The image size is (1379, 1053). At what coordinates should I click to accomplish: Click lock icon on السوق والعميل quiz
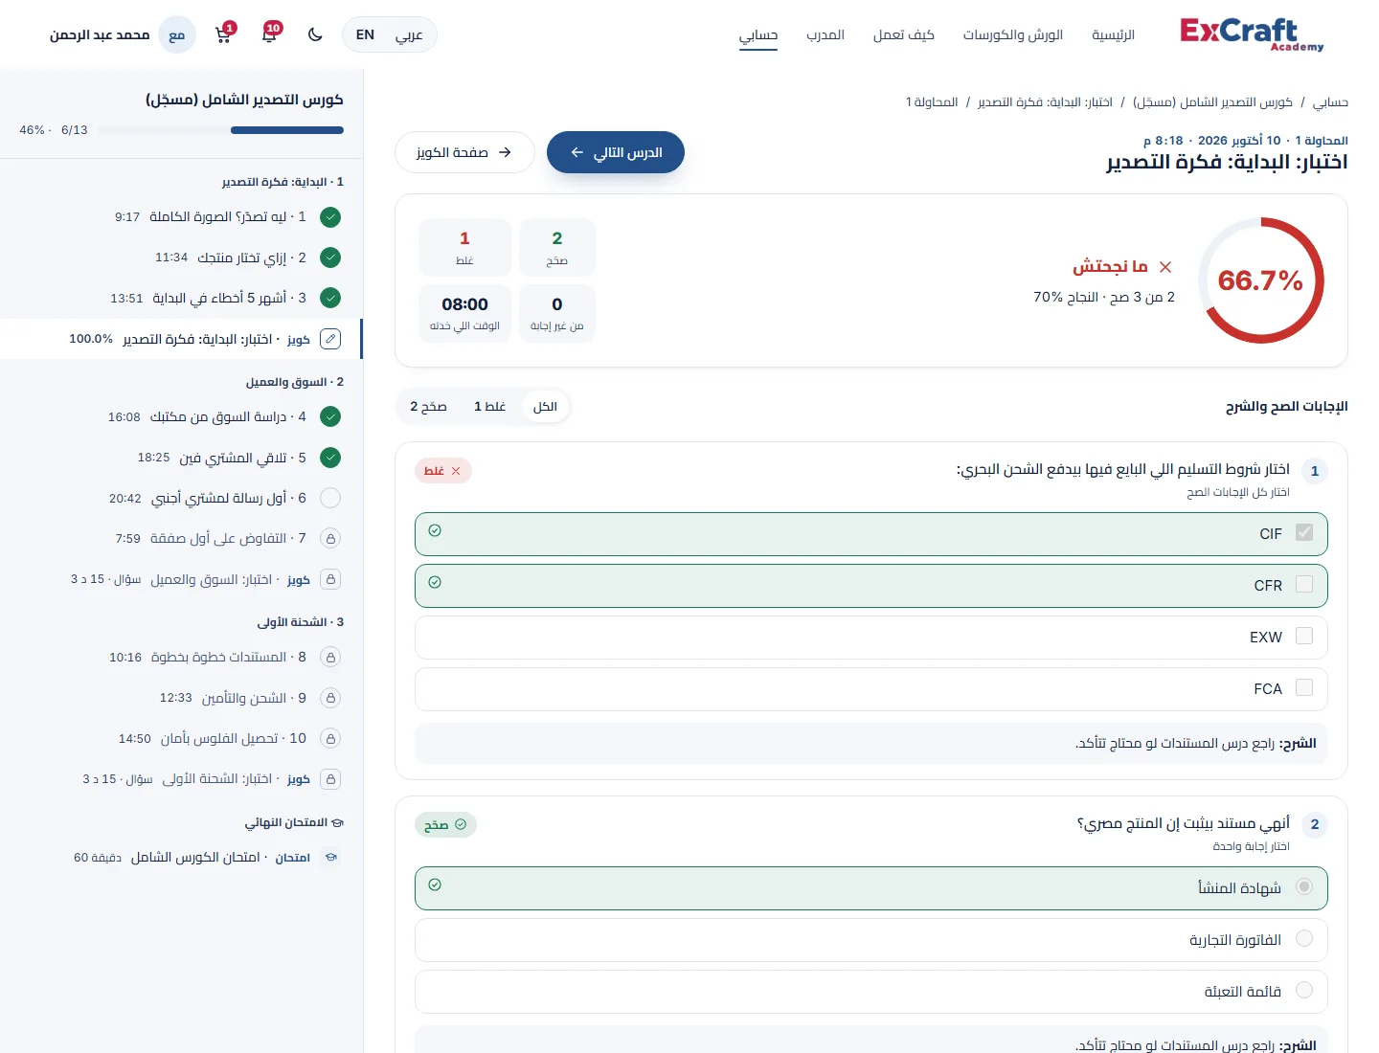tap(330, 579)
